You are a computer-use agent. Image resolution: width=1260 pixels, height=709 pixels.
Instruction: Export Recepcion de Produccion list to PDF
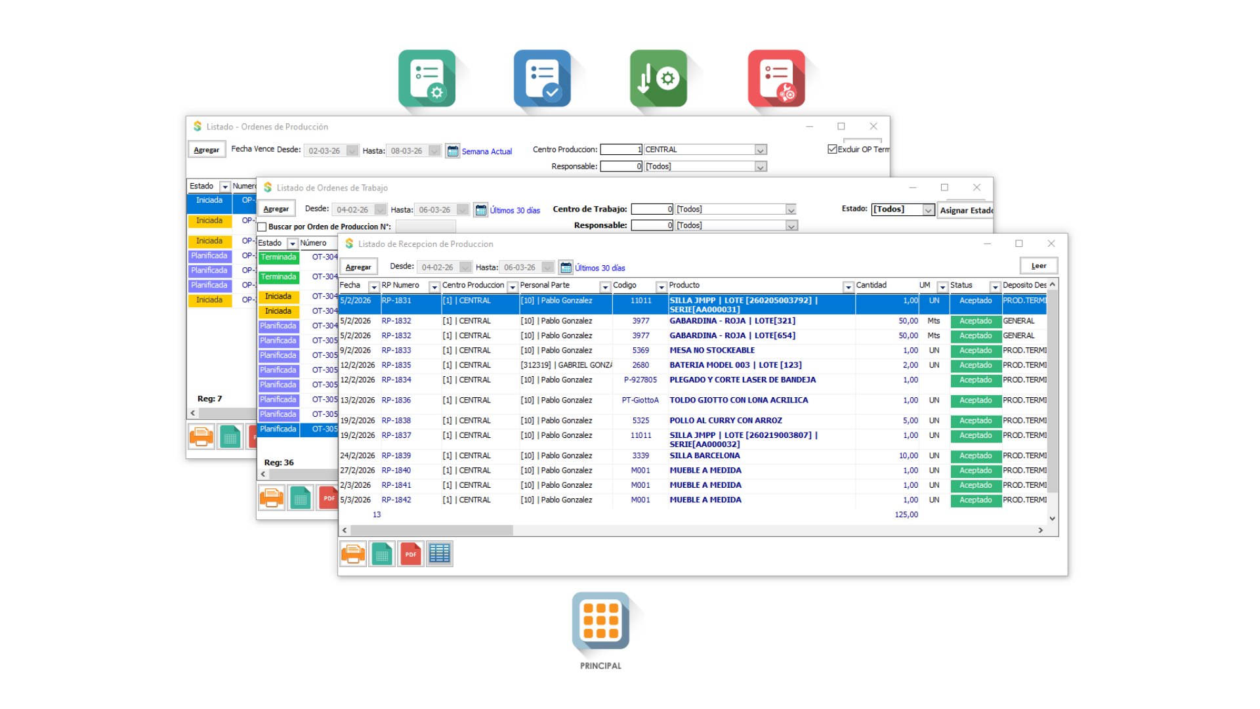(x=411, y=554)
